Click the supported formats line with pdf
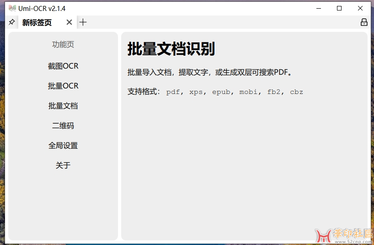Viewport: 374px width, 245px height. pyautogui.click(x=215, y=92)
